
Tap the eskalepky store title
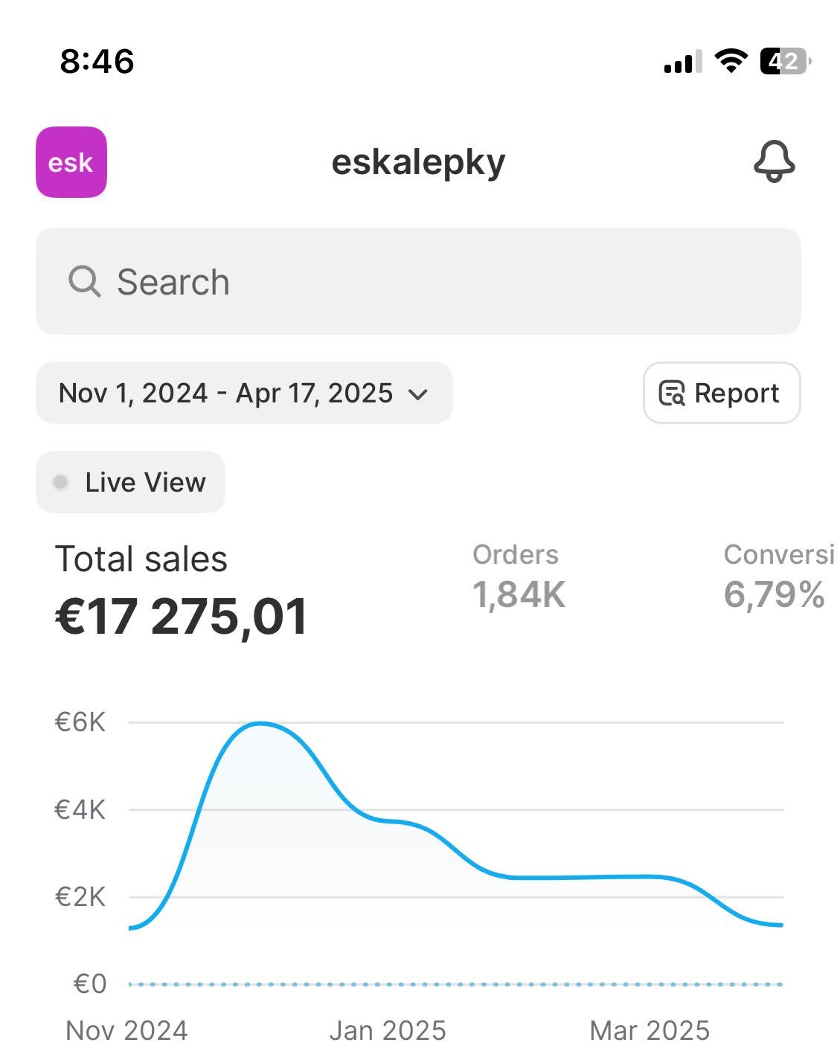[418, 162]
